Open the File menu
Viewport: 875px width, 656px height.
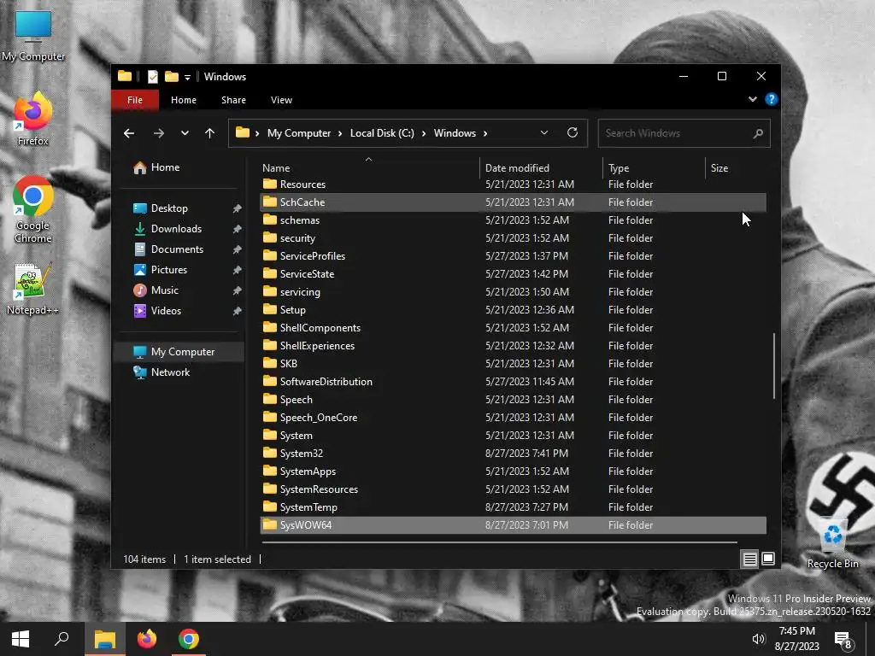pos(135,100)
